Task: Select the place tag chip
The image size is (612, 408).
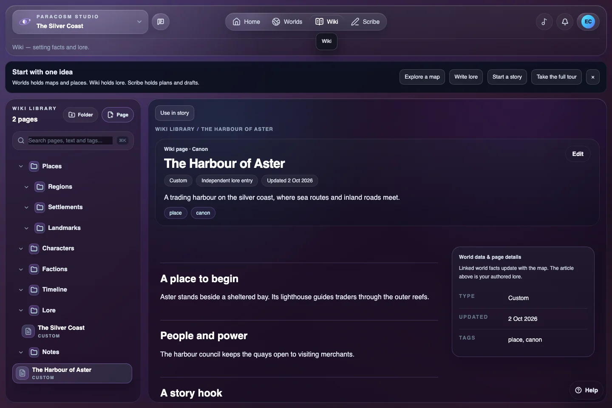Action: pos(176,213)
